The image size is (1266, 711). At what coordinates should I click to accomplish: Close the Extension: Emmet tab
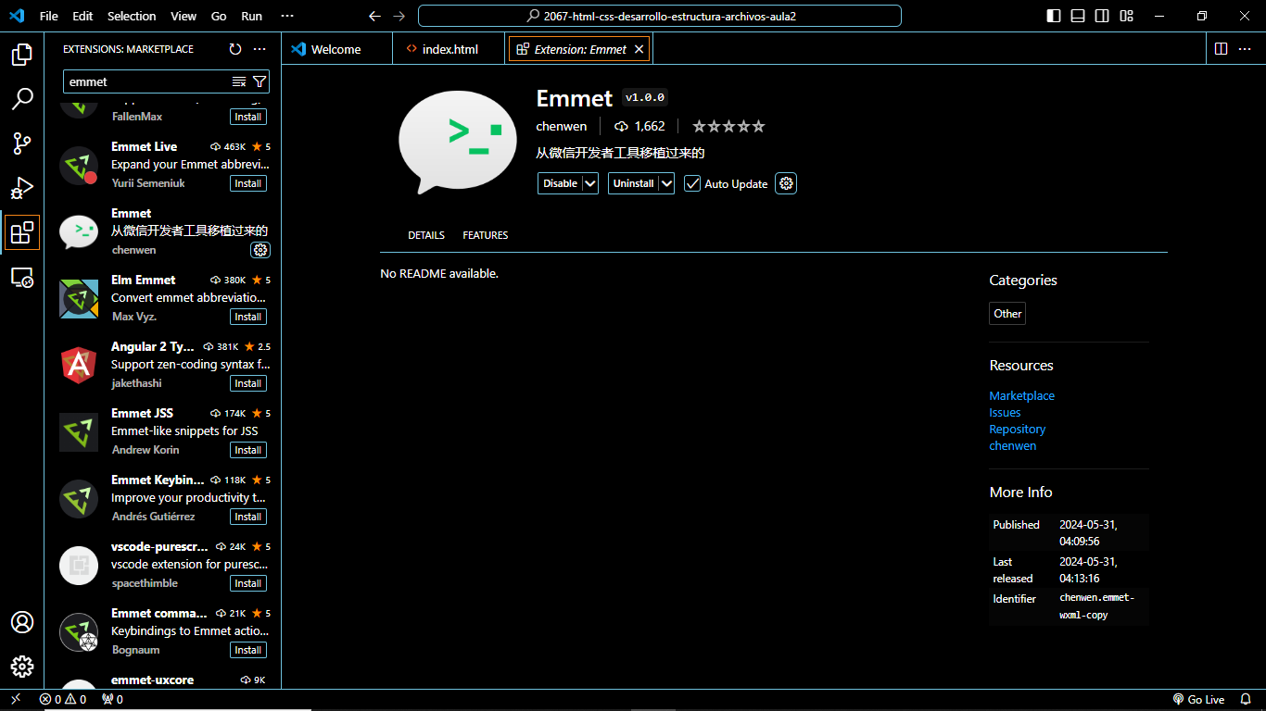639,49
